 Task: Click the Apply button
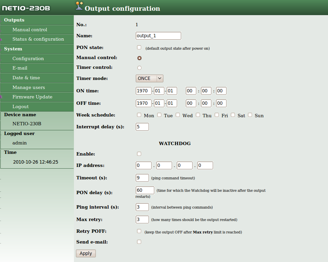pyautogui.click(x=86, y=253)
